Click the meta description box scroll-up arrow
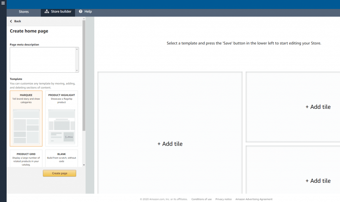 point(77,49)
